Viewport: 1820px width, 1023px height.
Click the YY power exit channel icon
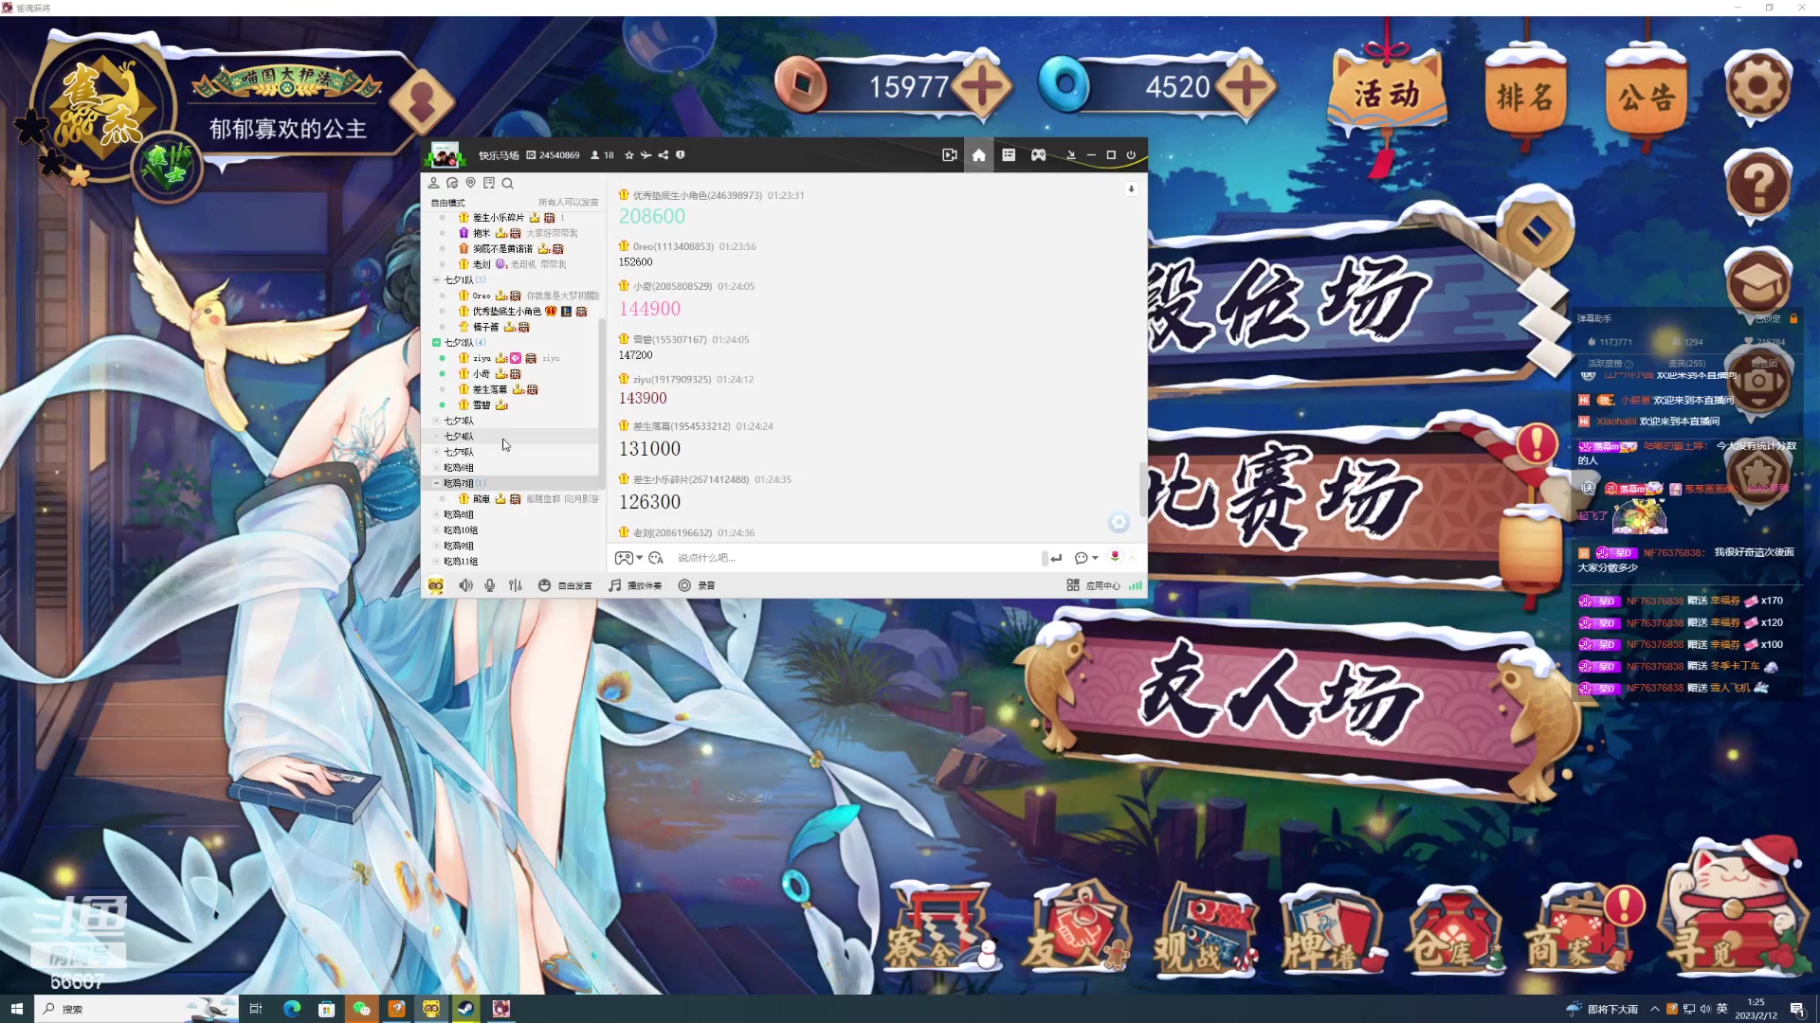coord(1131,155)
